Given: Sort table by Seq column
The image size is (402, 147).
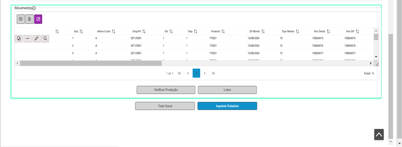Looking at the screenshot, I should click(x=81, y=32).
